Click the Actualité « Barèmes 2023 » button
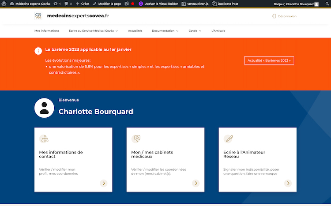 tap(269, 60)
